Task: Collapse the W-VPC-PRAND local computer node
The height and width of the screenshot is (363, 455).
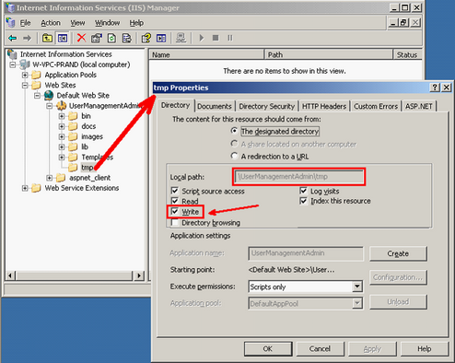Action: click(x=13, y=64)
